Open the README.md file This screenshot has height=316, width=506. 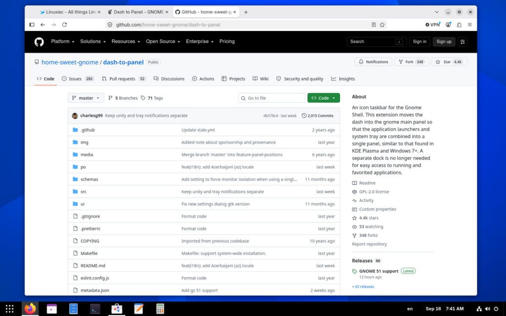(93, 266)
